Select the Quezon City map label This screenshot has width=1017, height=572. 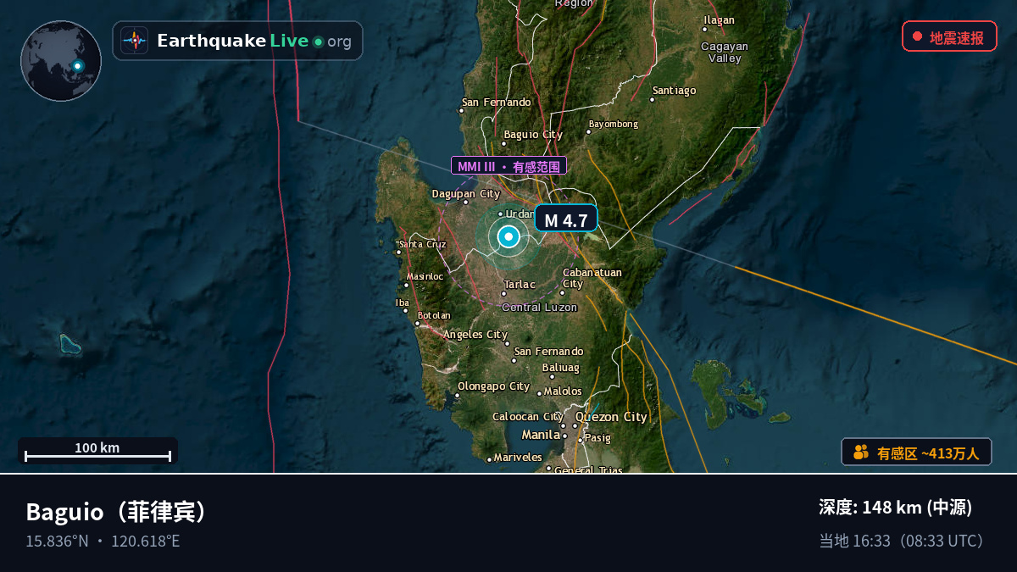611,417
